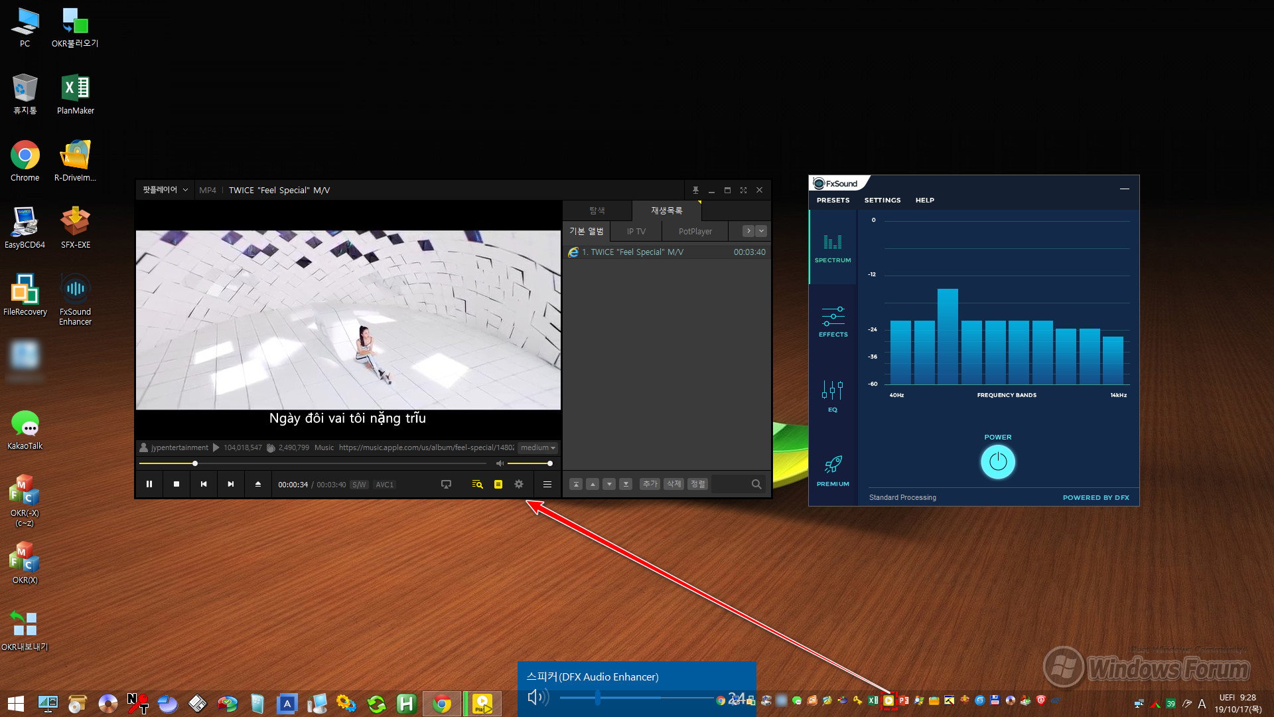Viewport: 1274px width, 717px height.
Task: Select the SETTINGS tab in FxSound
Action: click(882, 200)
